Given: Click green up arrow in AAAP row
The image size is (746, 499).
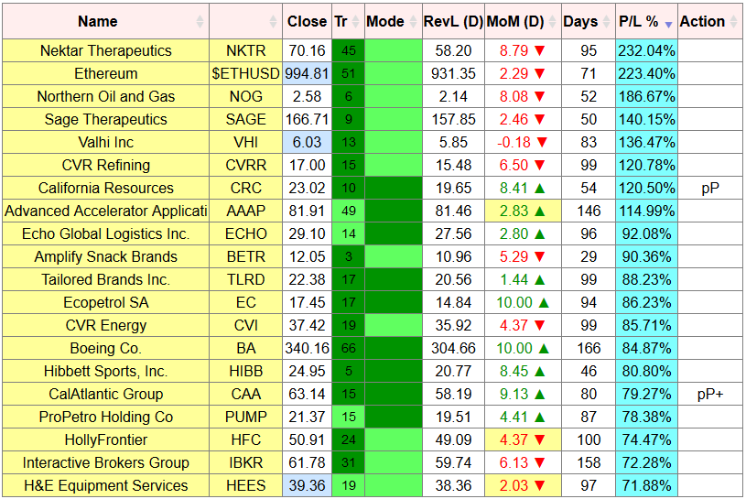Looking at the screenshot, I should point(539,212).
